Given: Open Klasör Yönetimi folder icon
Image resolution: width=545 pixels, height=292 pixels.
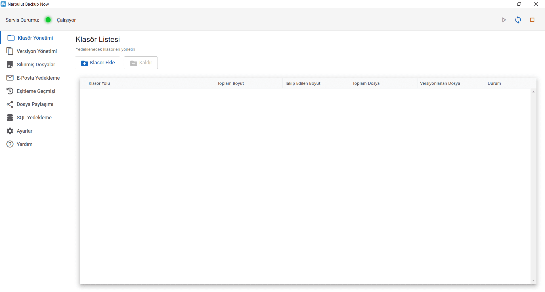Looking at the screenshot, I should [x=11, y=38].
